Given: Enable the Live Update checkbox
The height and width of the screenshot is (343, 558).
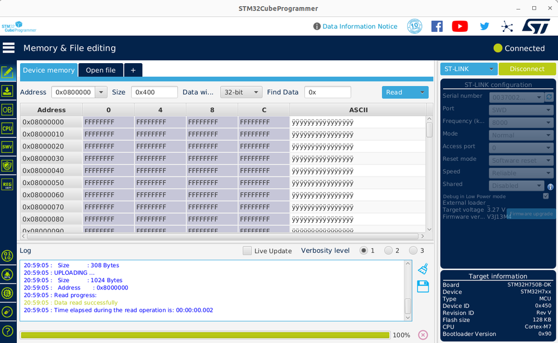Looking at the screenshot, I should (x=247, y=250).
